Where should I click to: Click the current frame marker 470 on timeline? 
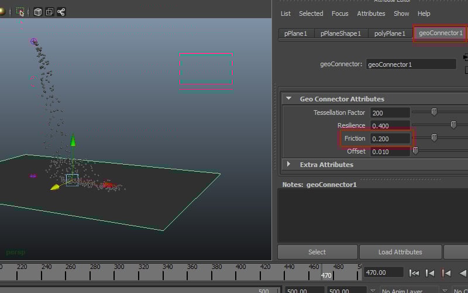326,275
